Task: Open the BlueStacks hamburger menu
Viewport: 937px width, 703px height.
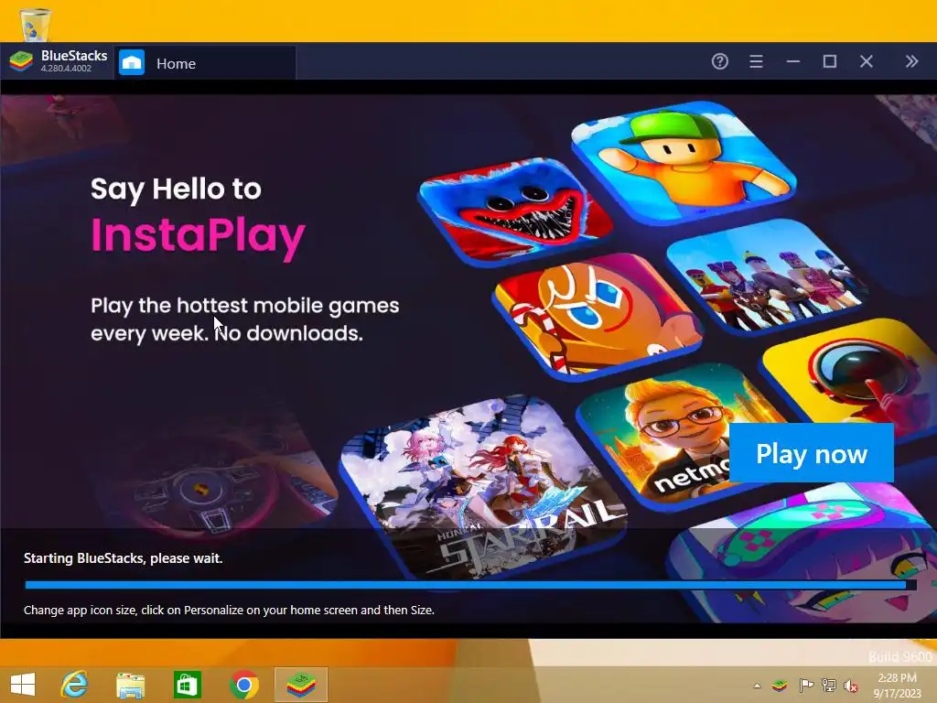Action: coord(756,61)
